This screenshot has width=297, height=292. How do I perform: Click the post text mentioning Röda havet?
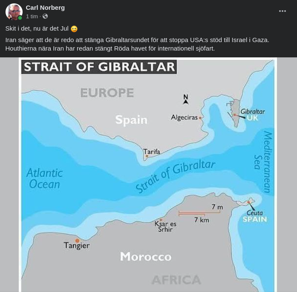point(110,48)
